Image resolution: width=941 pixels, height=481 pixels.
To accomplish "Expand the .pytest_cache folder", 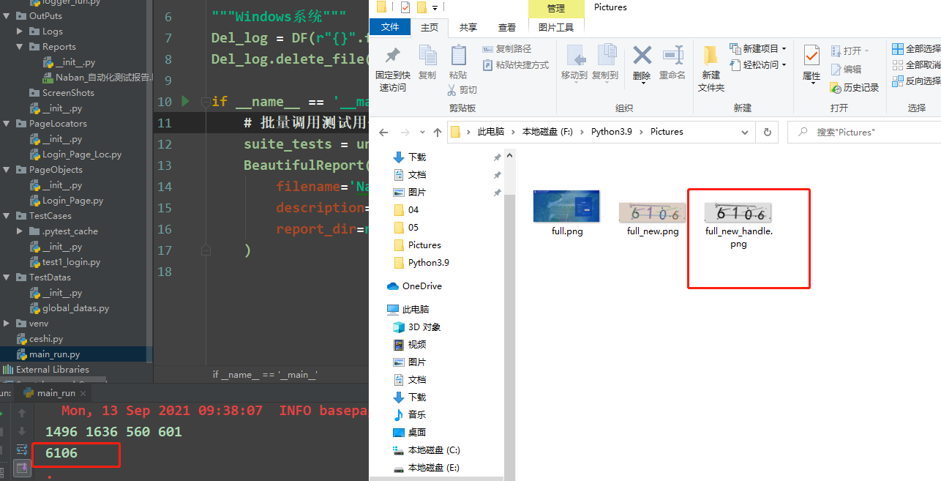I will click(20, 231).
